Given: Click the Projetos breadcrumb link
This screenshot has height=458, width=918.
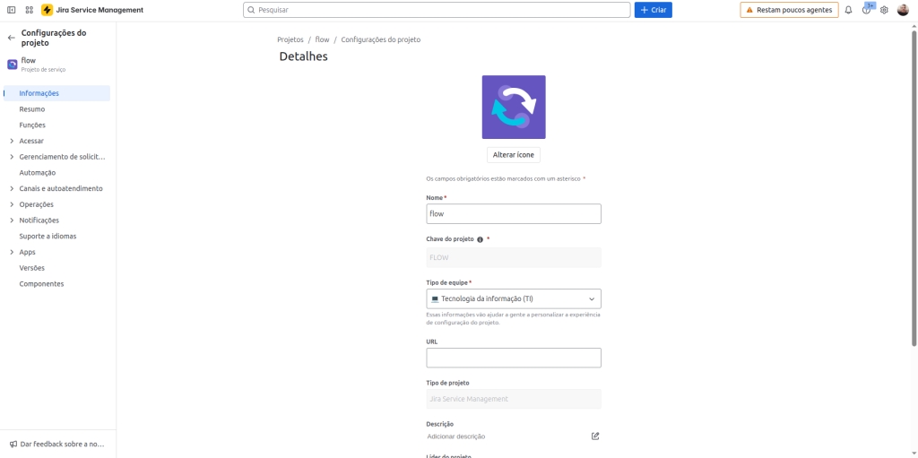Looking at the screenshot, I should tap(290, 39).
